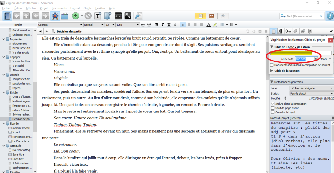This screenshot has width=334, height=173.
Task: Click the Compile export icon
Action: click(139, 16)
